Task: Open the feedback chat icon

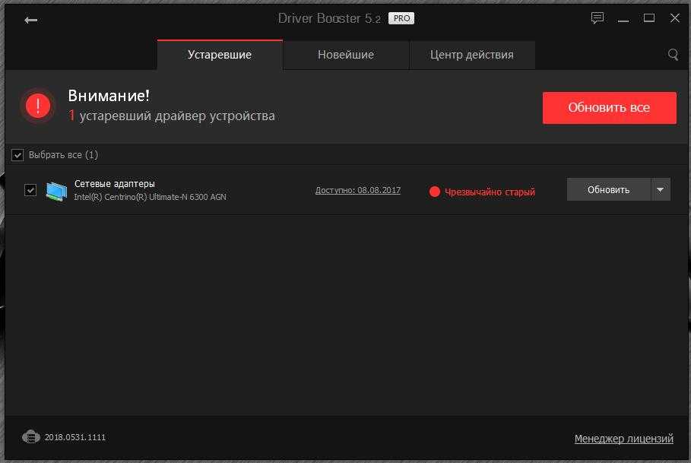Action: point(597,19)
